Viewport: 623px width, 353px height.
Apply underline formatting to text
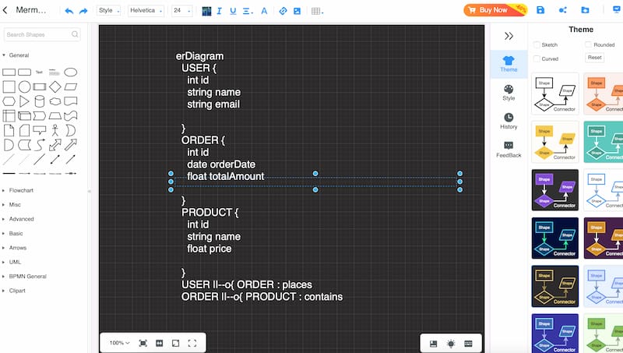233,11
